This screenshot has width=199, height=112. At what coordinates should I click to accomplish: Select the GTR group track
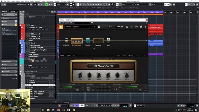40,85
